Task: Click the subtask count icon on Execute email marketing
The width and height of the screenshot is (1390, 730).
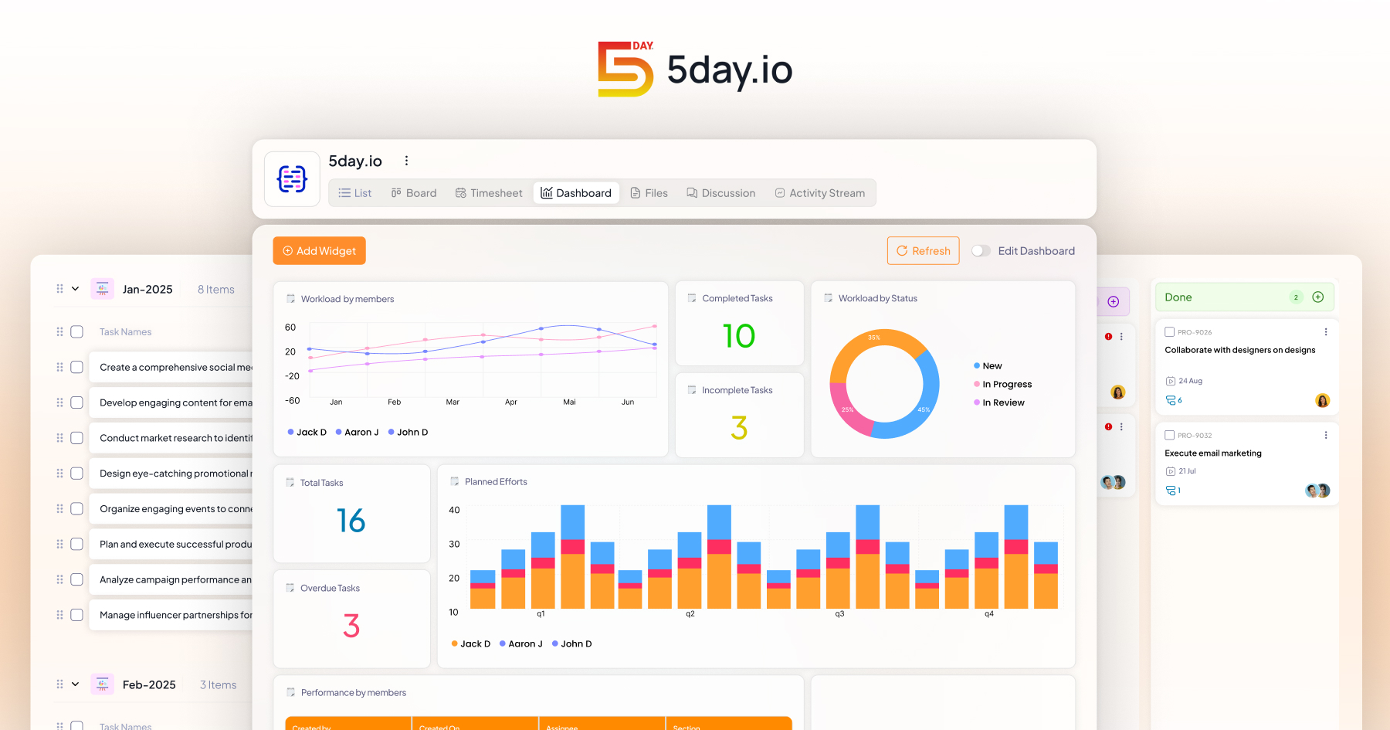Action: tap(1171, 490)
